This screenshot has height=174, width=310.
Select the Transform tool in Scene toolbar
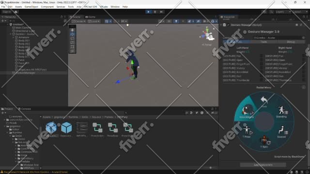[72, 51]
